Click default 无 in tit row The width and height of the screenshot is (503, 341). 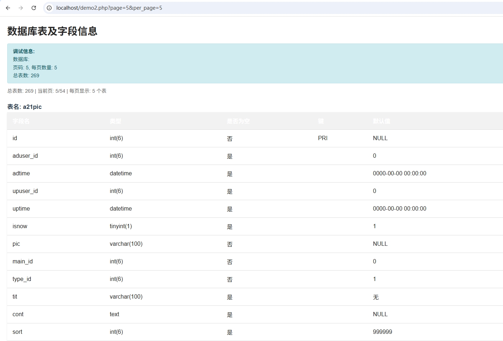point(376,297)
